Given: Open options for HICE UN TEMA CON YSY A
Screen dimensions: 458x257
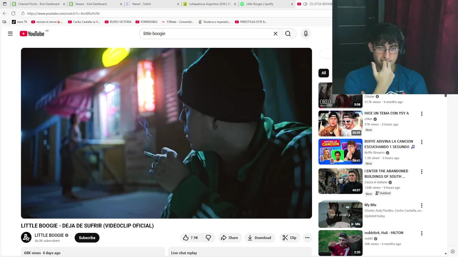Looking at the screenshot, I should pyautogui.click(x=422, y=114).
